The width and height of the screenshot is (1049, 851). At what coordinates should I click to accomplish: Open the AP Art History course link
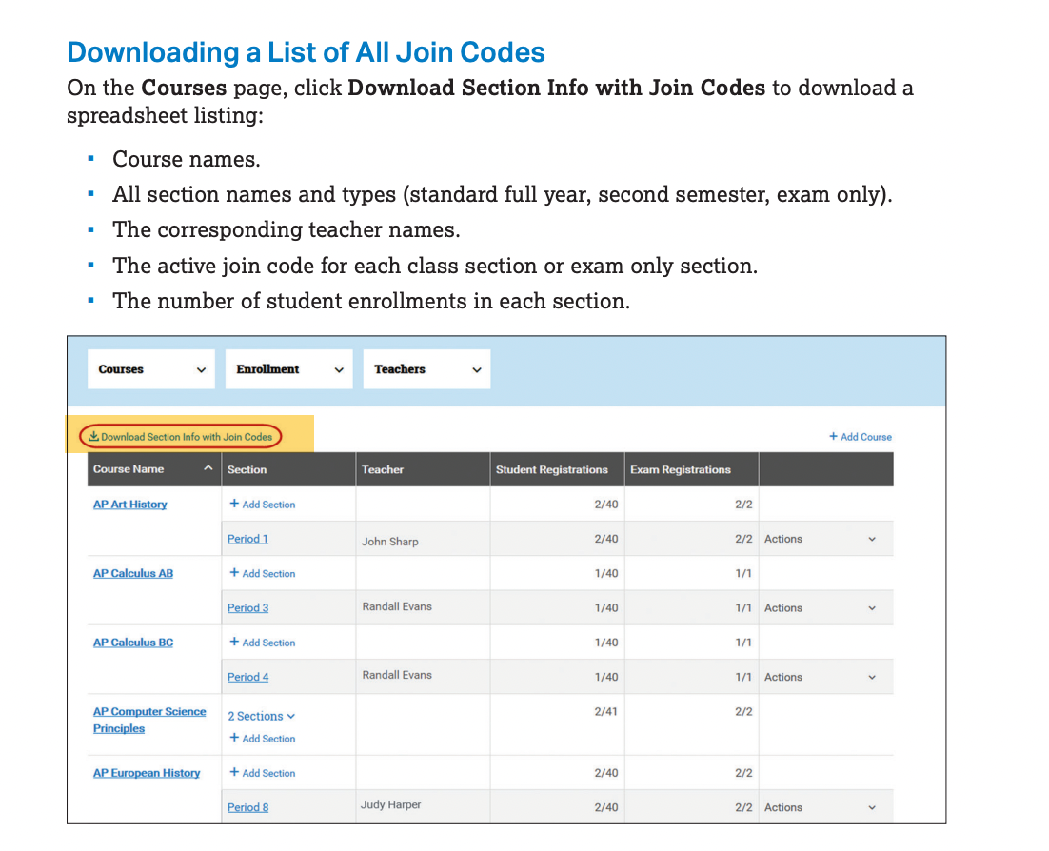pyautogui.click(x=129, y=505)
